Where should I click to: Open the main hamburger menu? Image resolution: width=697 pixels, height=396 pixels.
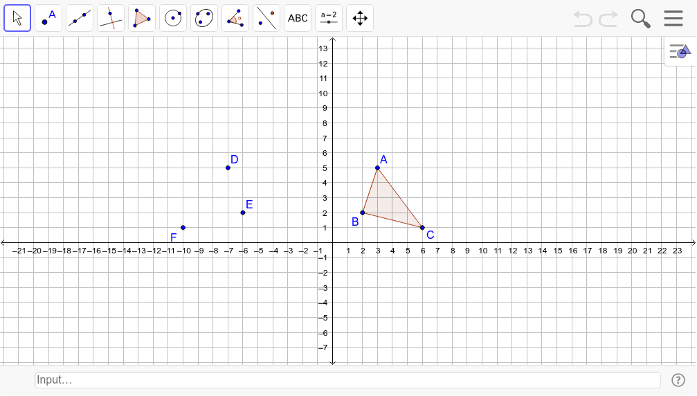(673, 19)
